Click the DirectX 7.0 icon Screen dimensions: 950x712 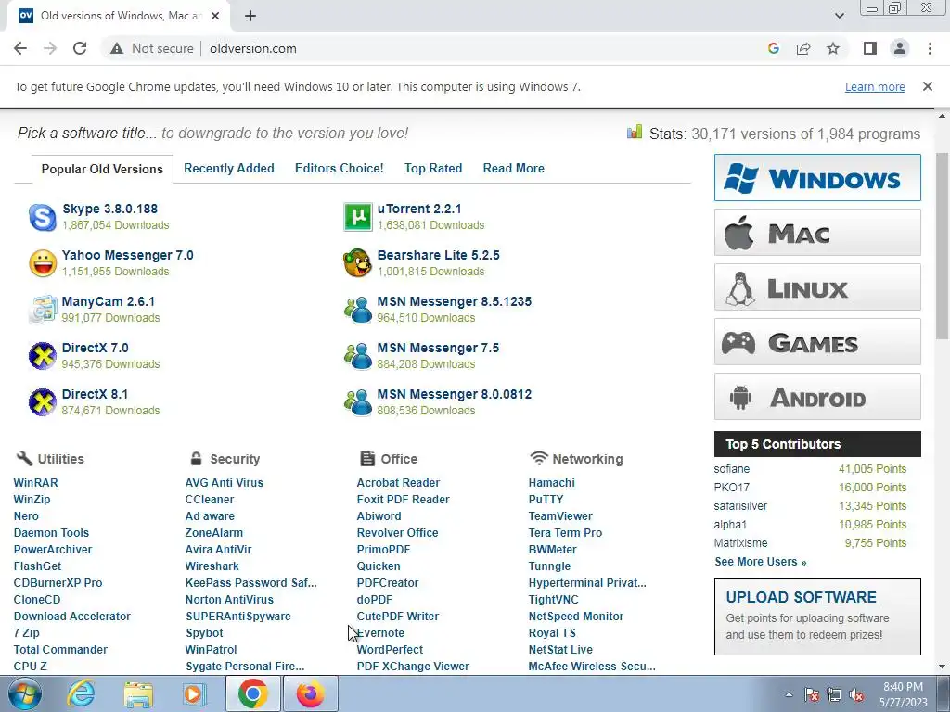[x=43, y=356]
